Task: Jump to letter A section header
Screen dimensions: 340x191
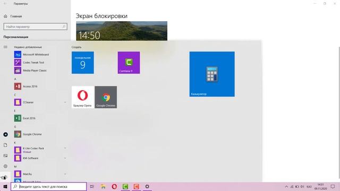Action: pyautogui.click(x=15, y=79)
